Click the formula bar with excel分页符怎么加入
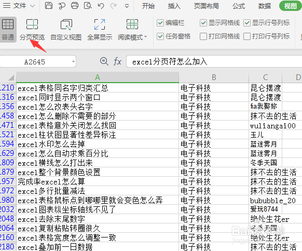This screenshot has height=251, width=302. pyautogui.click(x=214, y=62)
